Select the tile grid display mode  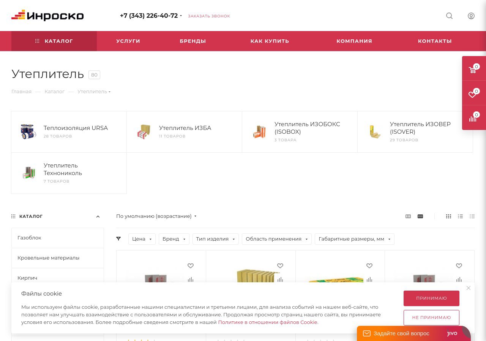448,216
